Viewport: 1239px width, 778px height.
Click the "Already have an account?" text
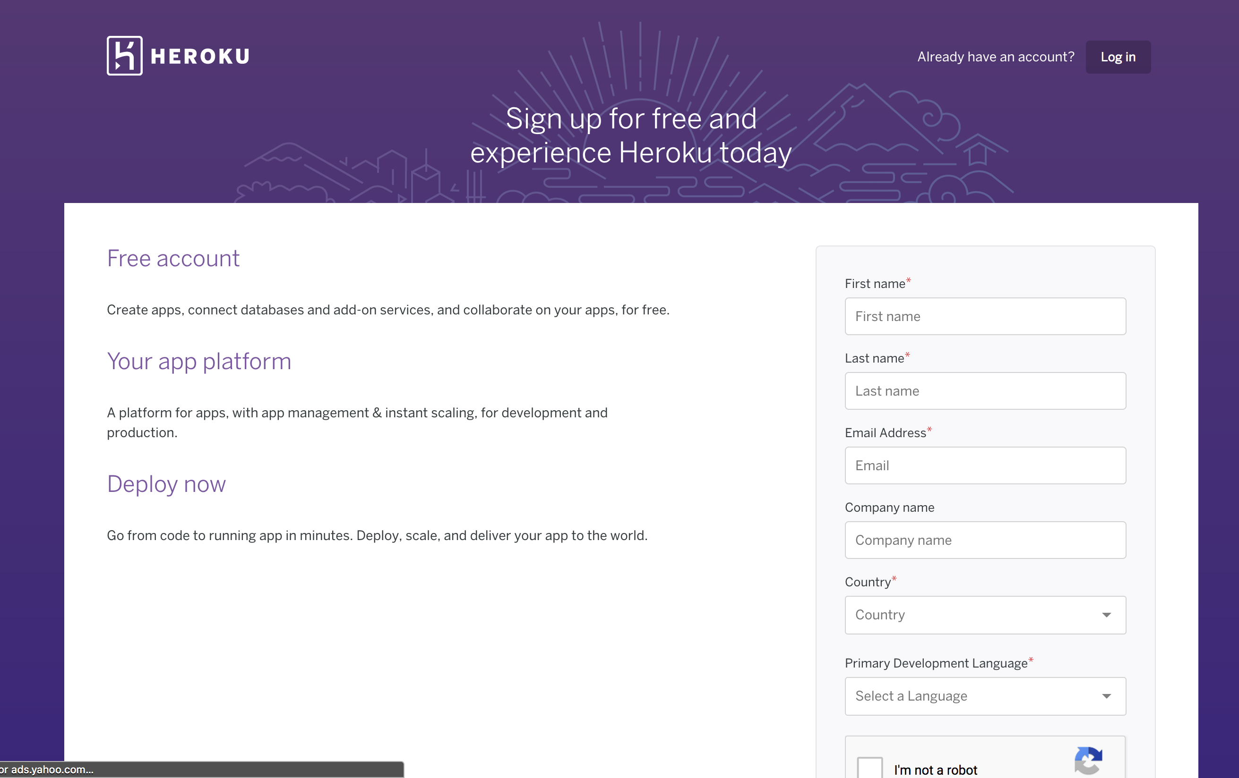pos(996,57)
